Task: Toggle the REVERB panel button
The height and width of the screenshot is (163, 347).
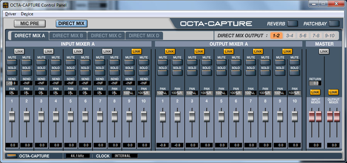Action: pos(293,24)
